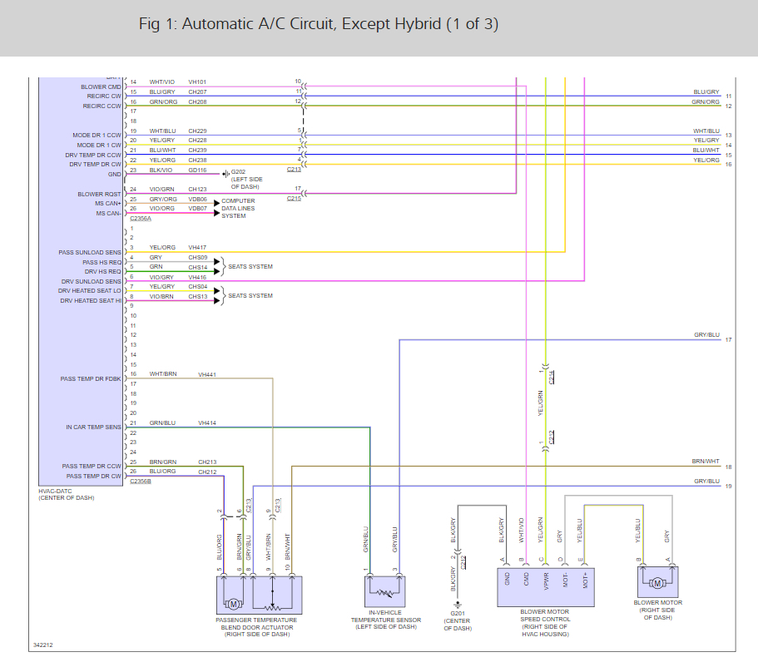
Task: Click the 'MODE DR 1 CCW' pin label
Action: (97, 136)
